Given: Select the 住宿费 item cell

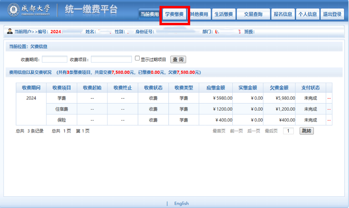Looking at the screenshot, I should 62,109.
